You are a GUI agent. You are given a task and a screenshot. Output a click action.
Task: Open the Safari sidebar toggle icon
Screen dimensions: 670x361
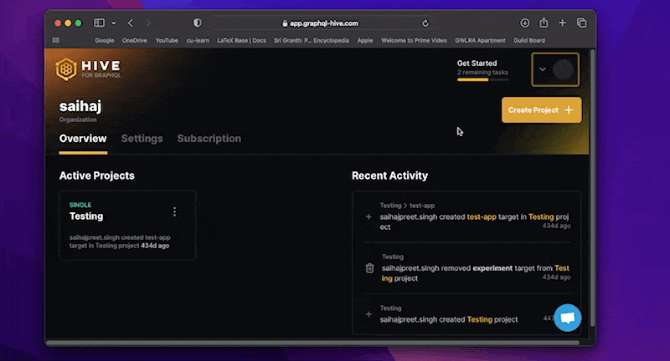coord(99,23)
